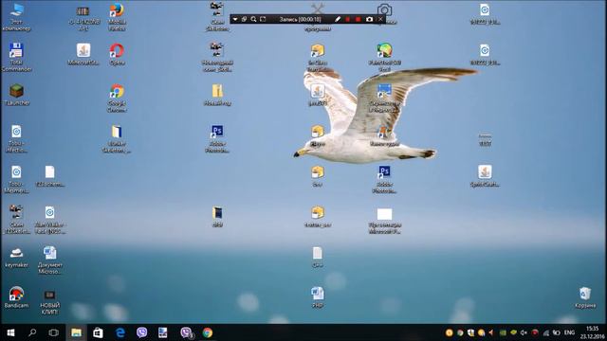Image resolution: width=607 pixels, height=341 pixels.
Task: Open the Mozilla Firefox desktop shortcut
Action: (117, 17)
